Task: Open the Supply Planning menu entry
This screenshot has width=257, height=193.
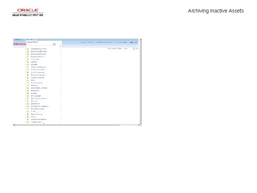Action: 36,114
